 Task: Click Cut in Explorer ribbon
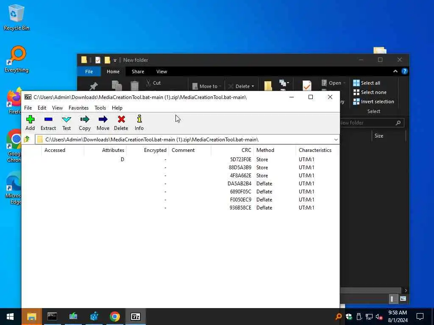(153, 83)
